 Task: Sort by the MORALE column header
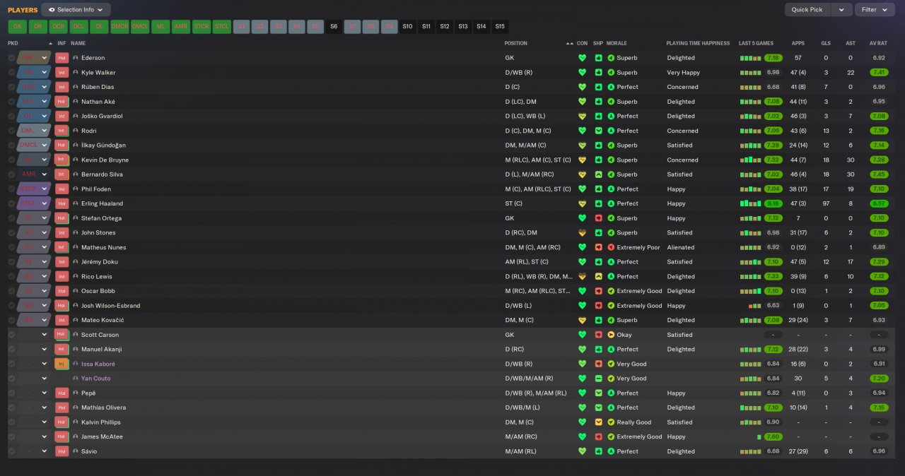[x=617, y=43]
